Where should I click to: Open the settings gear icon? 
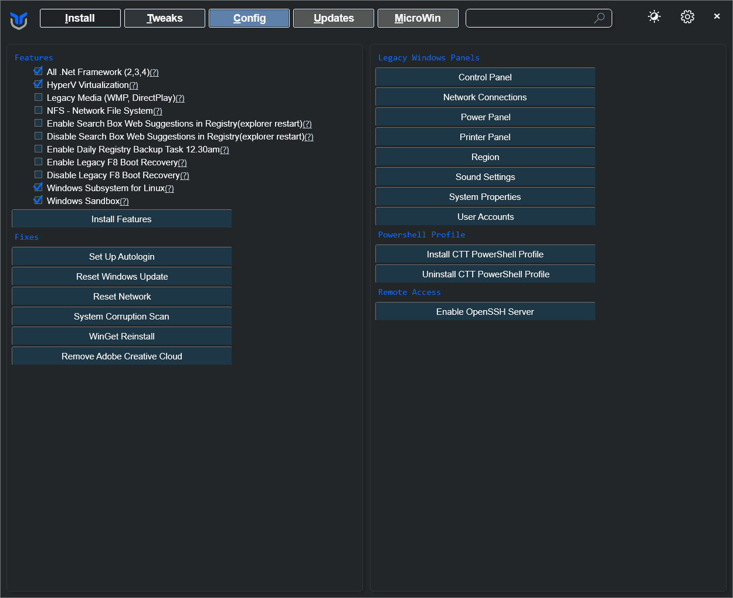pyautogui.click(x=687, y=17)
